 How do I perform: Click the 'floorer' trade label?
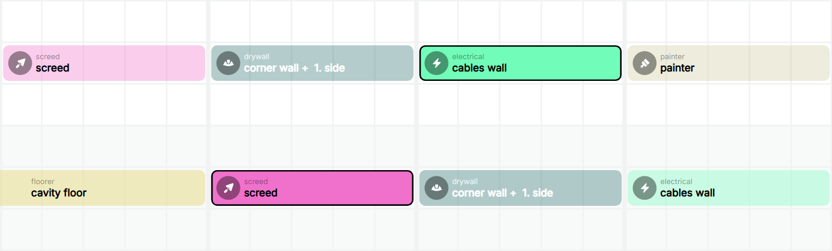(43, 182)
